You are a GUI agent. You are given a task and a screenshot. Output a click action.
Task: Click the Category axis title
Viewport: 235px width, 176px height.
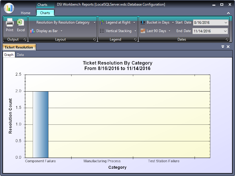pos(117,167)
